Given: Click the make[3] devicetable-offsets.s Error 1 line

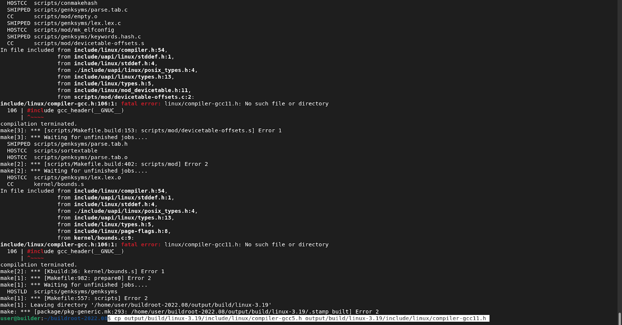Looking at the screenshot, I should click(x=141, y=130).
